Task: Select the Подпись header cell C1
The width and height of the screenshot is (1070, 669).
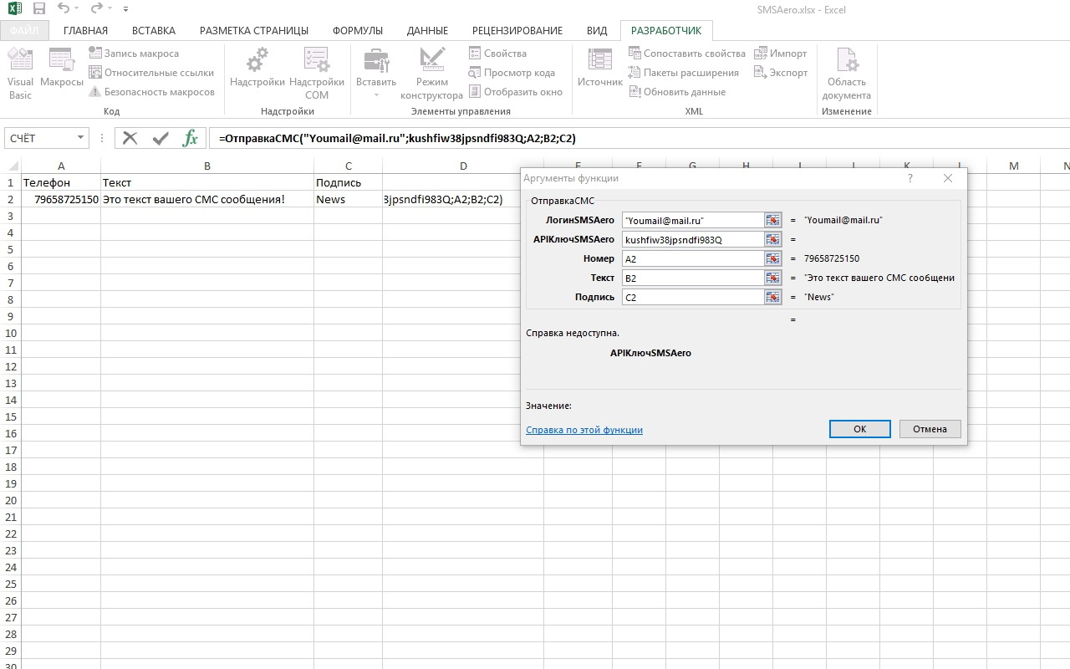Action: [348, 182]
